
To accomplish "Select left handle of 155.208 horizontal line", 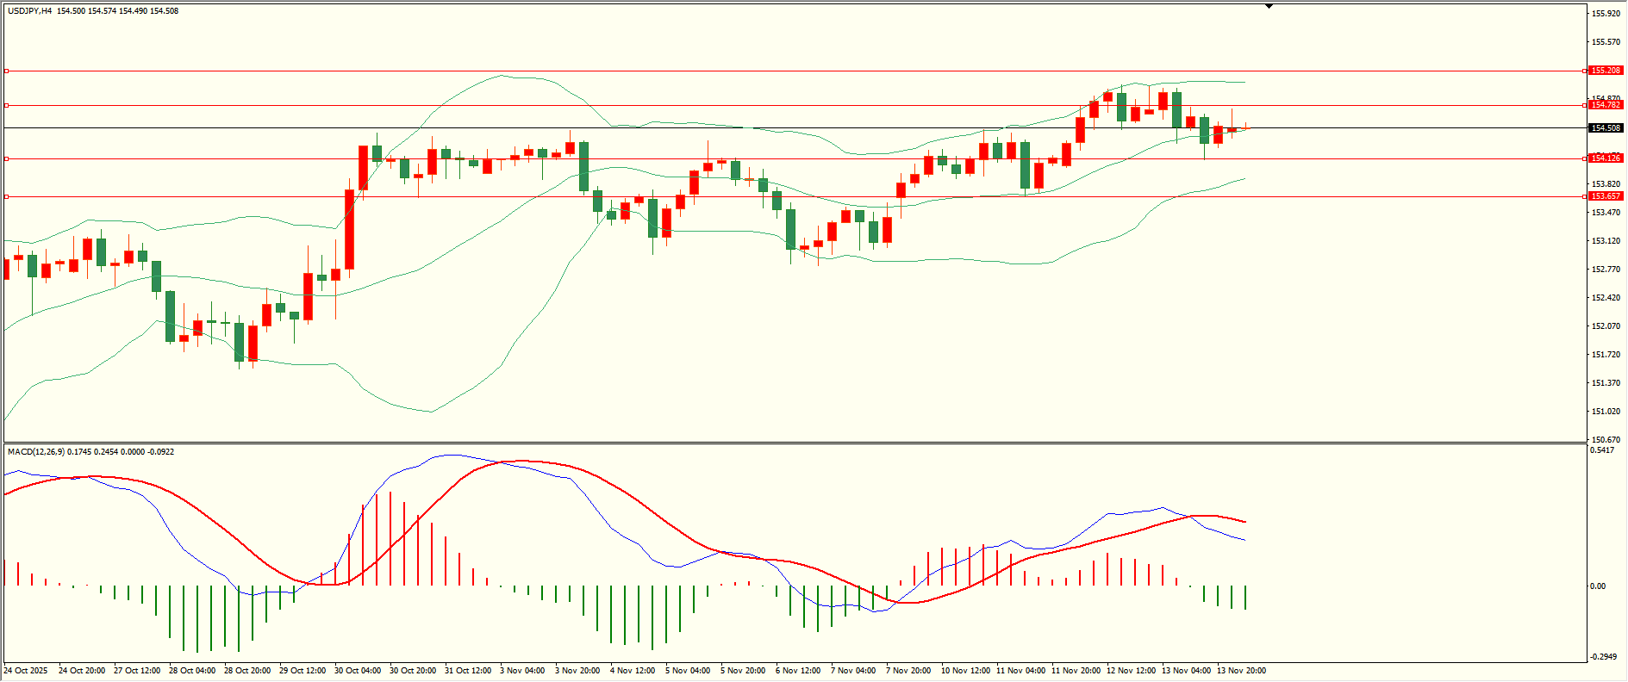I will [x=6, y=71].
